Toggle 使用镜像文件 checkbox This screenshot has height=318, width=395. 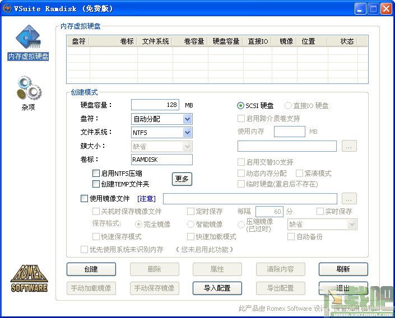pyautogui.click(x=84, y=198)
